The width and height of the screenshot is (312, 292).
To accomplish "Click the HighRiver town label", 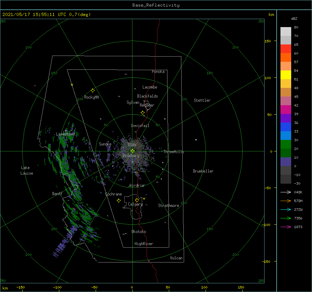I will coord(144,244).
